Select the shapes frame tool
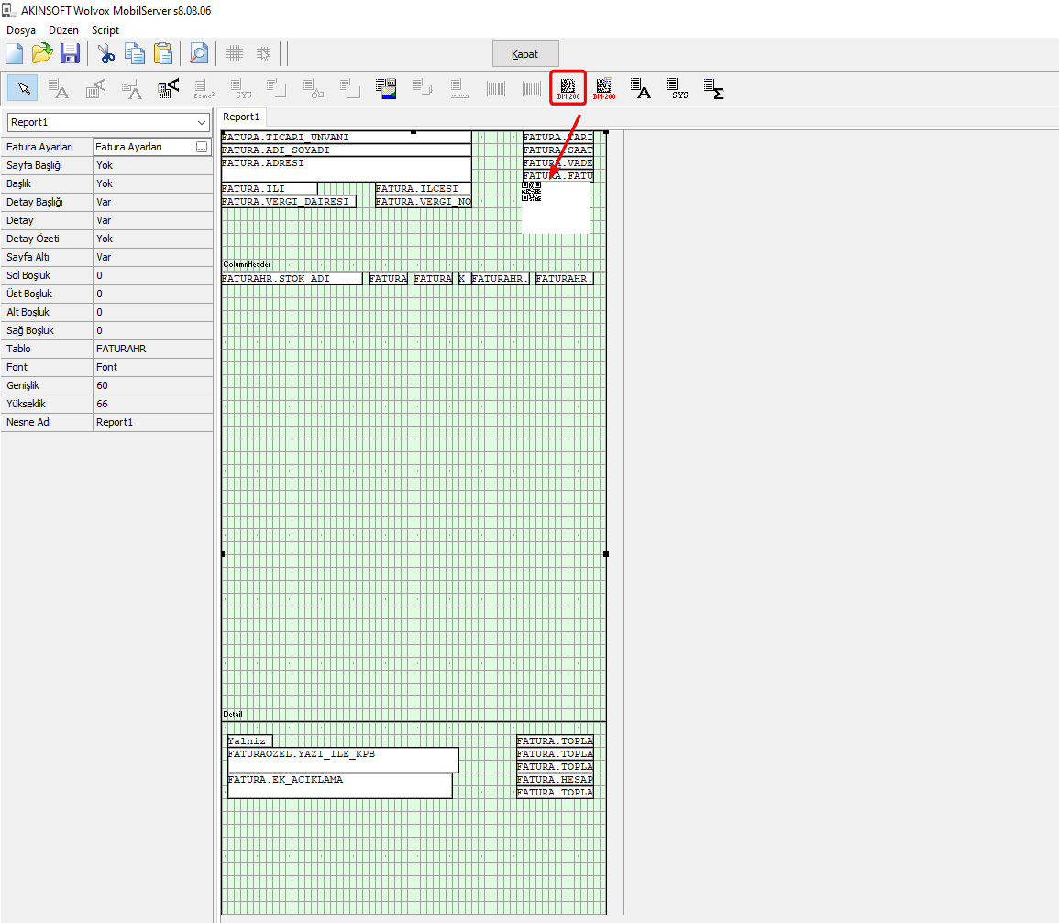The width and height of the screenshot is (1059, 923). 314,88
